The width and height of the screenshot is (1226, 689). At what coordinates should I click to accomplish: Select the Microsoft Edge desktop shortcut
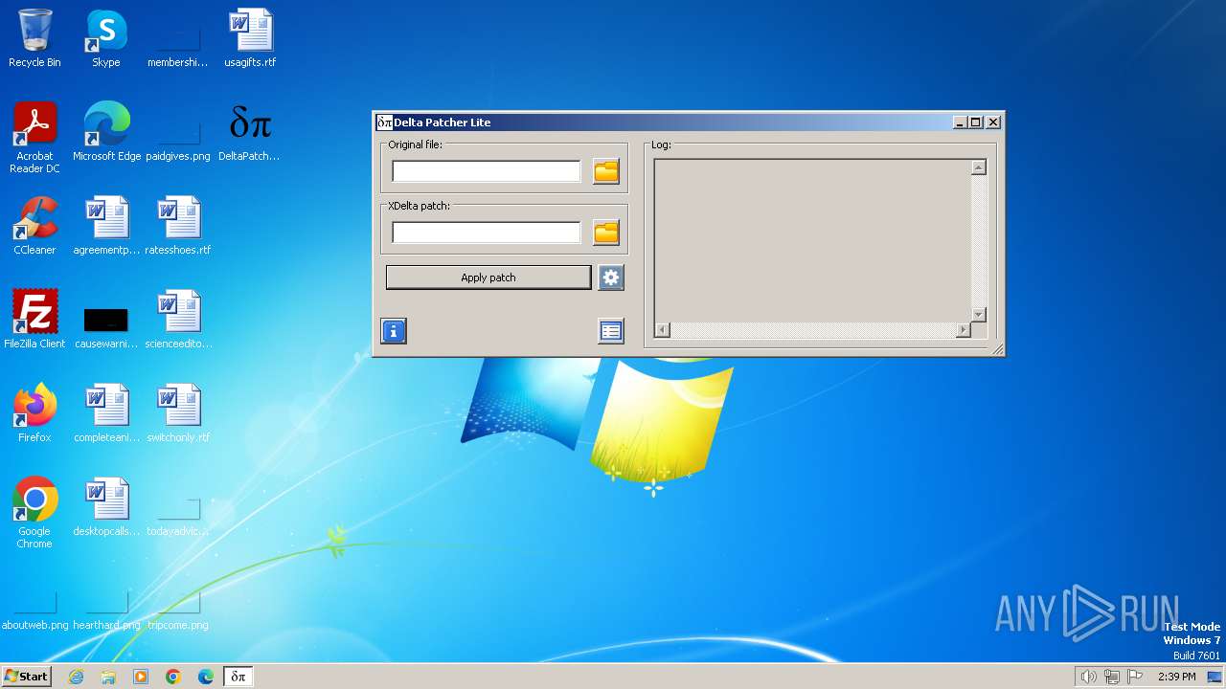tap(106, 132)
